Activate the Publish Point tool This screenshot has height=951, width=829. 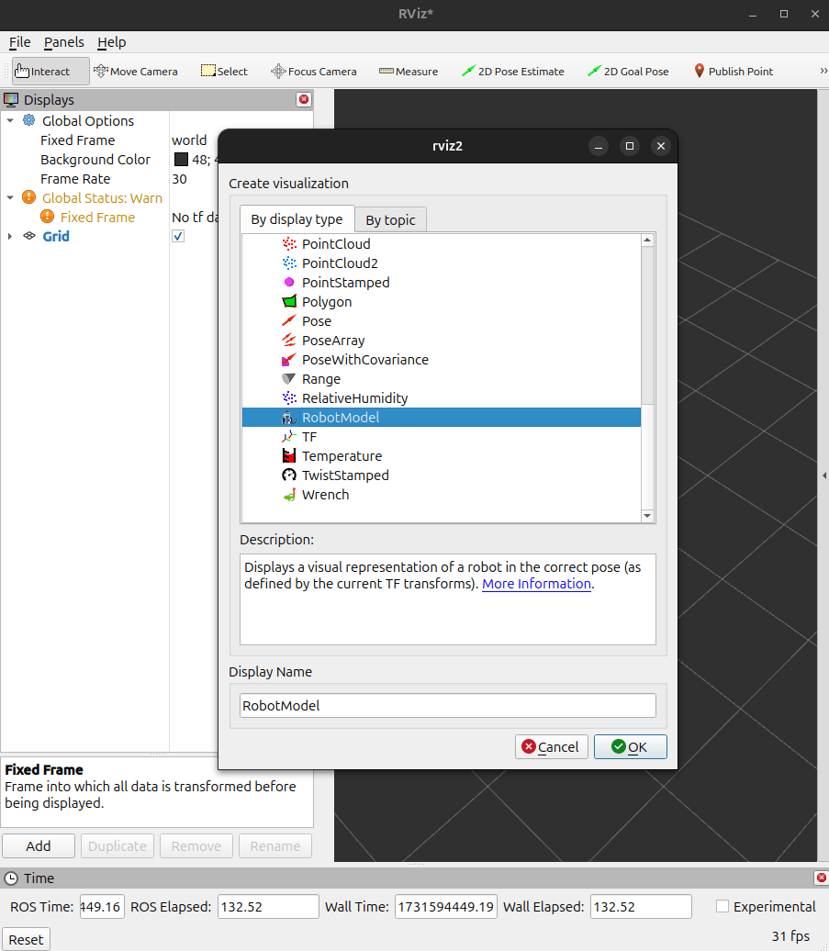point(734,71)
